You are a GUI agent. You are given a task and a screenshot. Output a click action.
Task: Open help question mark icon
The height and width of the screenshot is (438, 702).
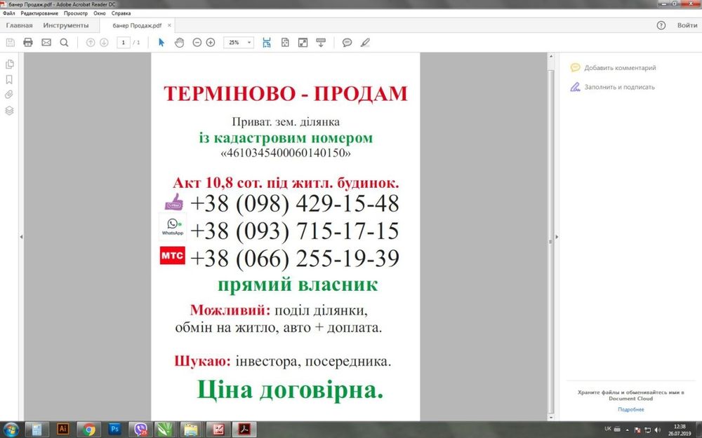coord(661,25)
